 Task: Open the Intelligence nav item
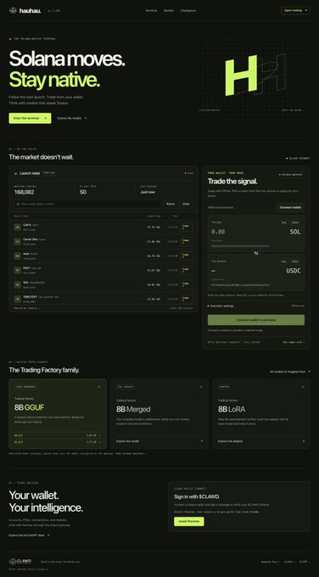[x=188, y=10]
